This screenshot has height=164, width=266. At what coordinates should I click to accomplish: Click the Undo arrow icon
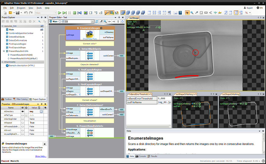click(26, 13)
